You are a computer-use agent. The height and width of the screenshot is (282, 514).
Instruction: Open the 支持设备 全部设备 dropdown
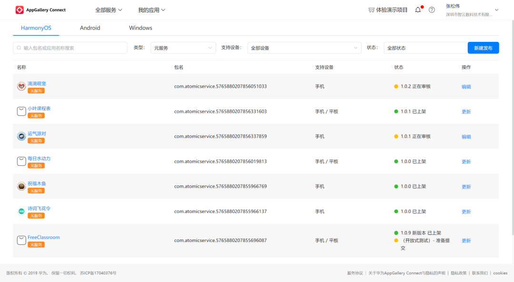[304, 48]
